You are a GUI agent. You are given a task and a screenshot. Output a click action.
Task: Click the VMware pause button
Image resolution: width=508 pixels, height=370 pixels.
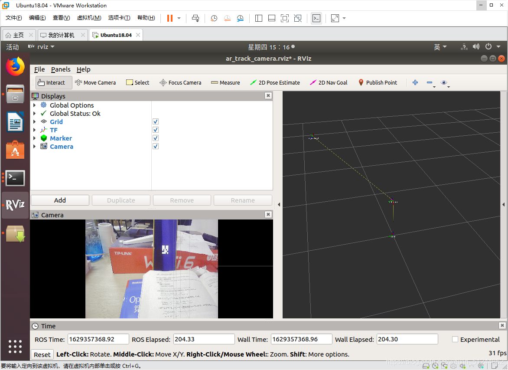[x=170, y=18]
